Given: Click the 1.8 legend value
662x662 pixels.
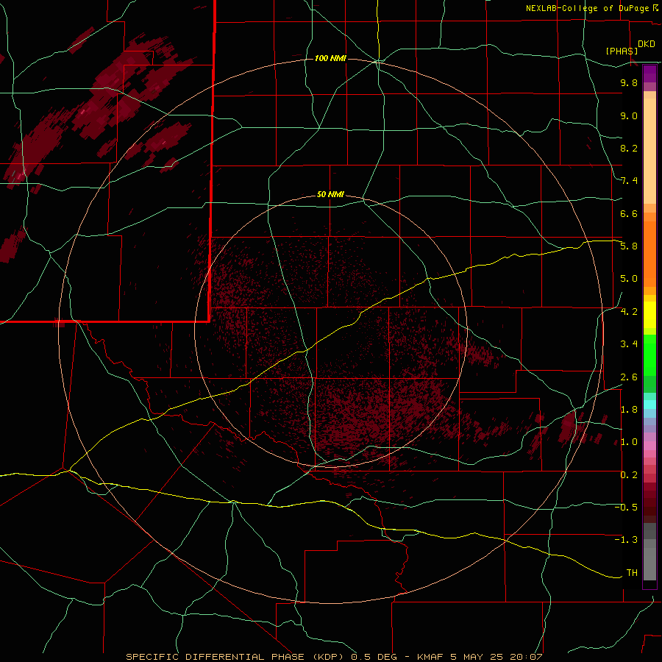Looking at the screenshot, I should point(629,410).
